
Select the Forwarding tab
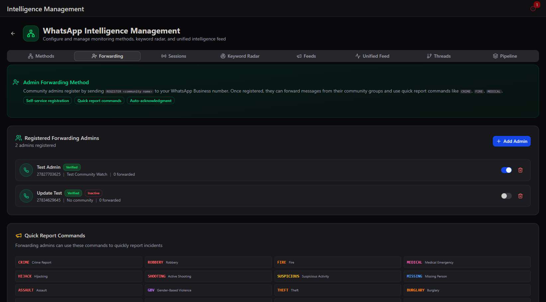coord(107,56)
